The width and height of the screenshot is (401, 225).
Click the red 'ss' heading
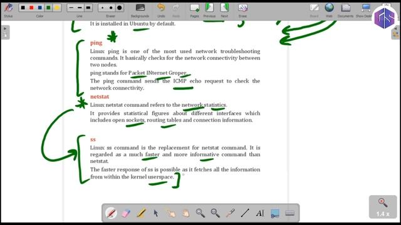pyautogui.click(x=93, y=139)
